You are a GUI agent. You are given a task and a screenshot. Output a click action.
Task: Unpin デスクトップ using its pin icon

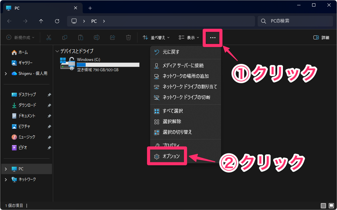click(49, 95)
